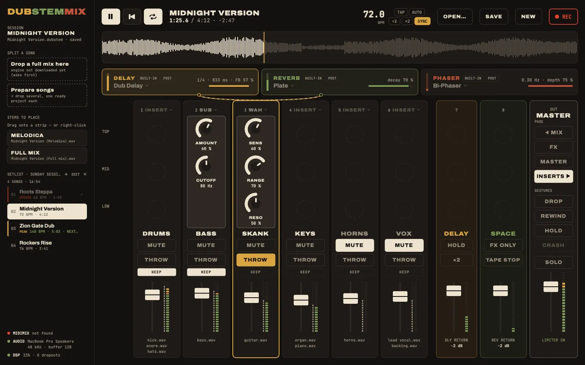This screenshot has height=365, width=585.
Task: Click the NEW button
Action: point(528,17)
